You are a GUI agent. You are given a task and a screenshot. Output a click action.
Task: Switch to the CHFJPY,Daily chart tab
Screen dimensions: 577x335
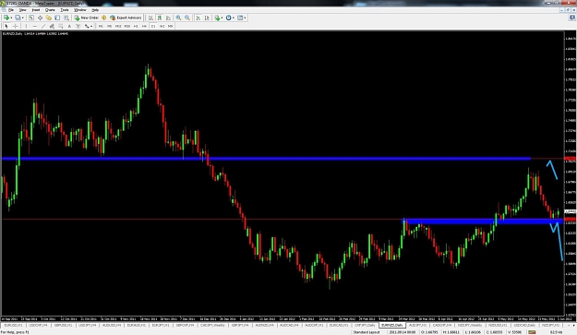365,326
